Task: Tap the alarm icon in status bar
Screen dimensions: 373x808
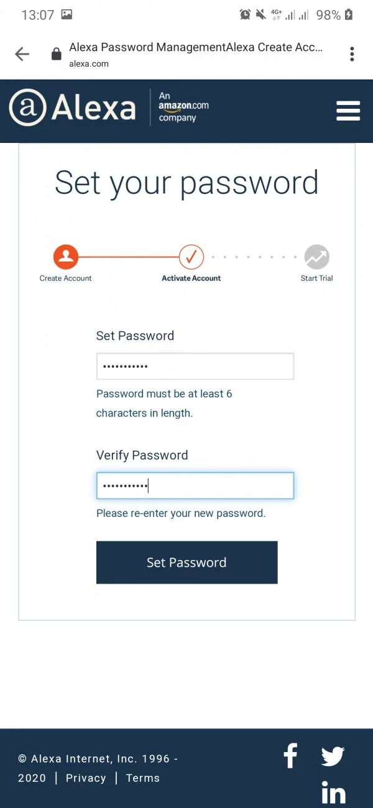Action: 245,15
